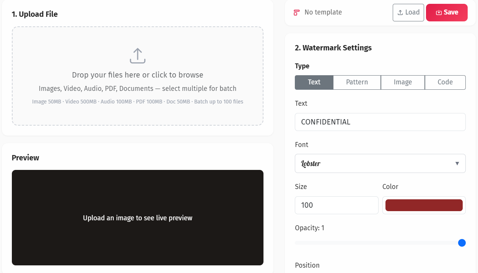Click the blue Opacity slider handle
Image resolution: width=478 pixels, height=273 pixels.
tap(462, 243)
